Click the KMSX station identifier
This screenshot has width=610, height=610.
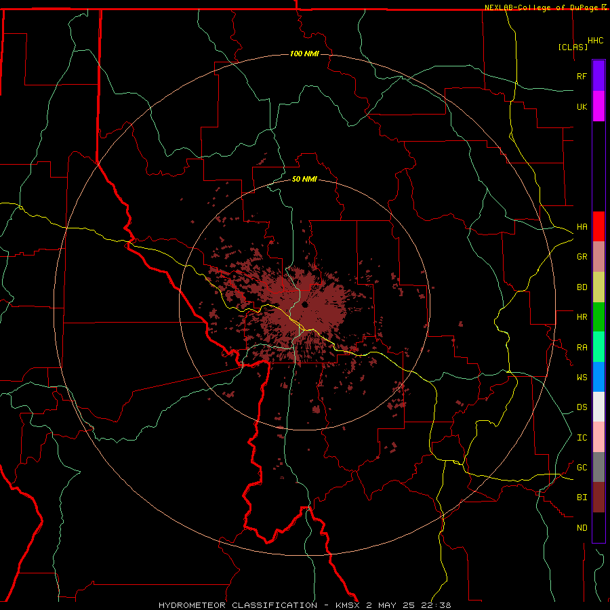[348, 605]
